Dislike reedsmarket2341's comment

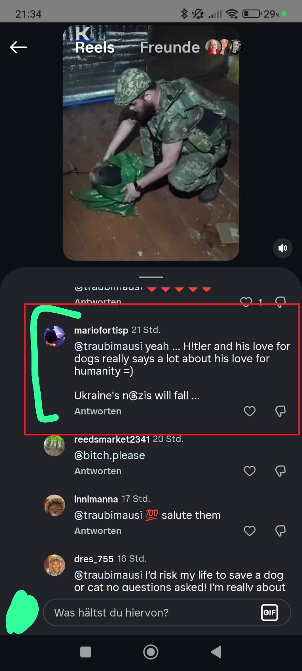tap(280, 471)
